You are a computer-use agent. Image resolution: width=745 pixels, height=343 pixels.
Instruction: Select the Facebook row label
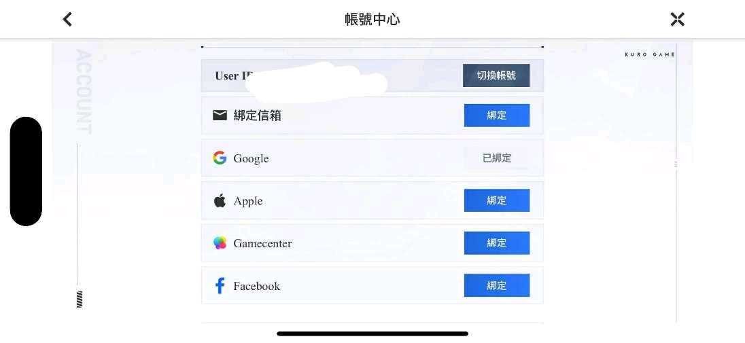[x=256, y=286]
